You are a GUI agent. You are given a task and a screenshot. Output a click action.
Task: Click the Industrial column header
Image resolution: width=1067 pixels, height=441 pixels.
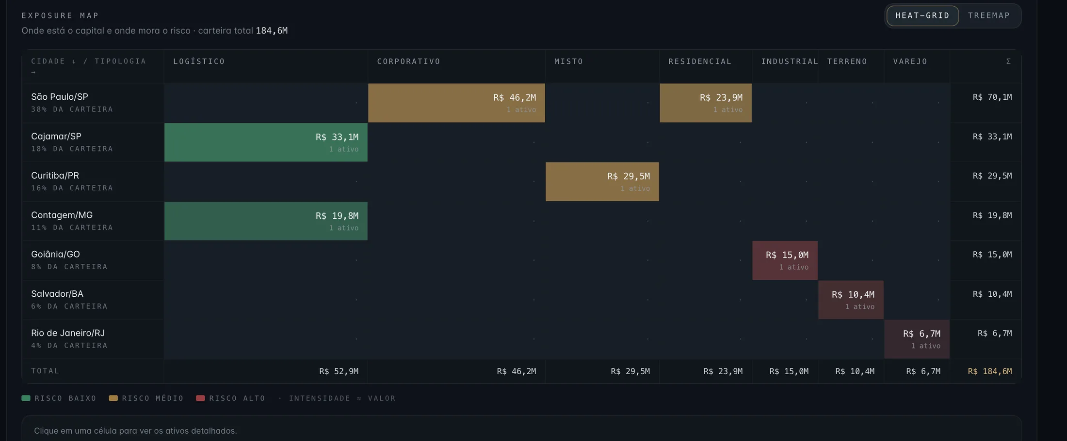click(785, 66)
